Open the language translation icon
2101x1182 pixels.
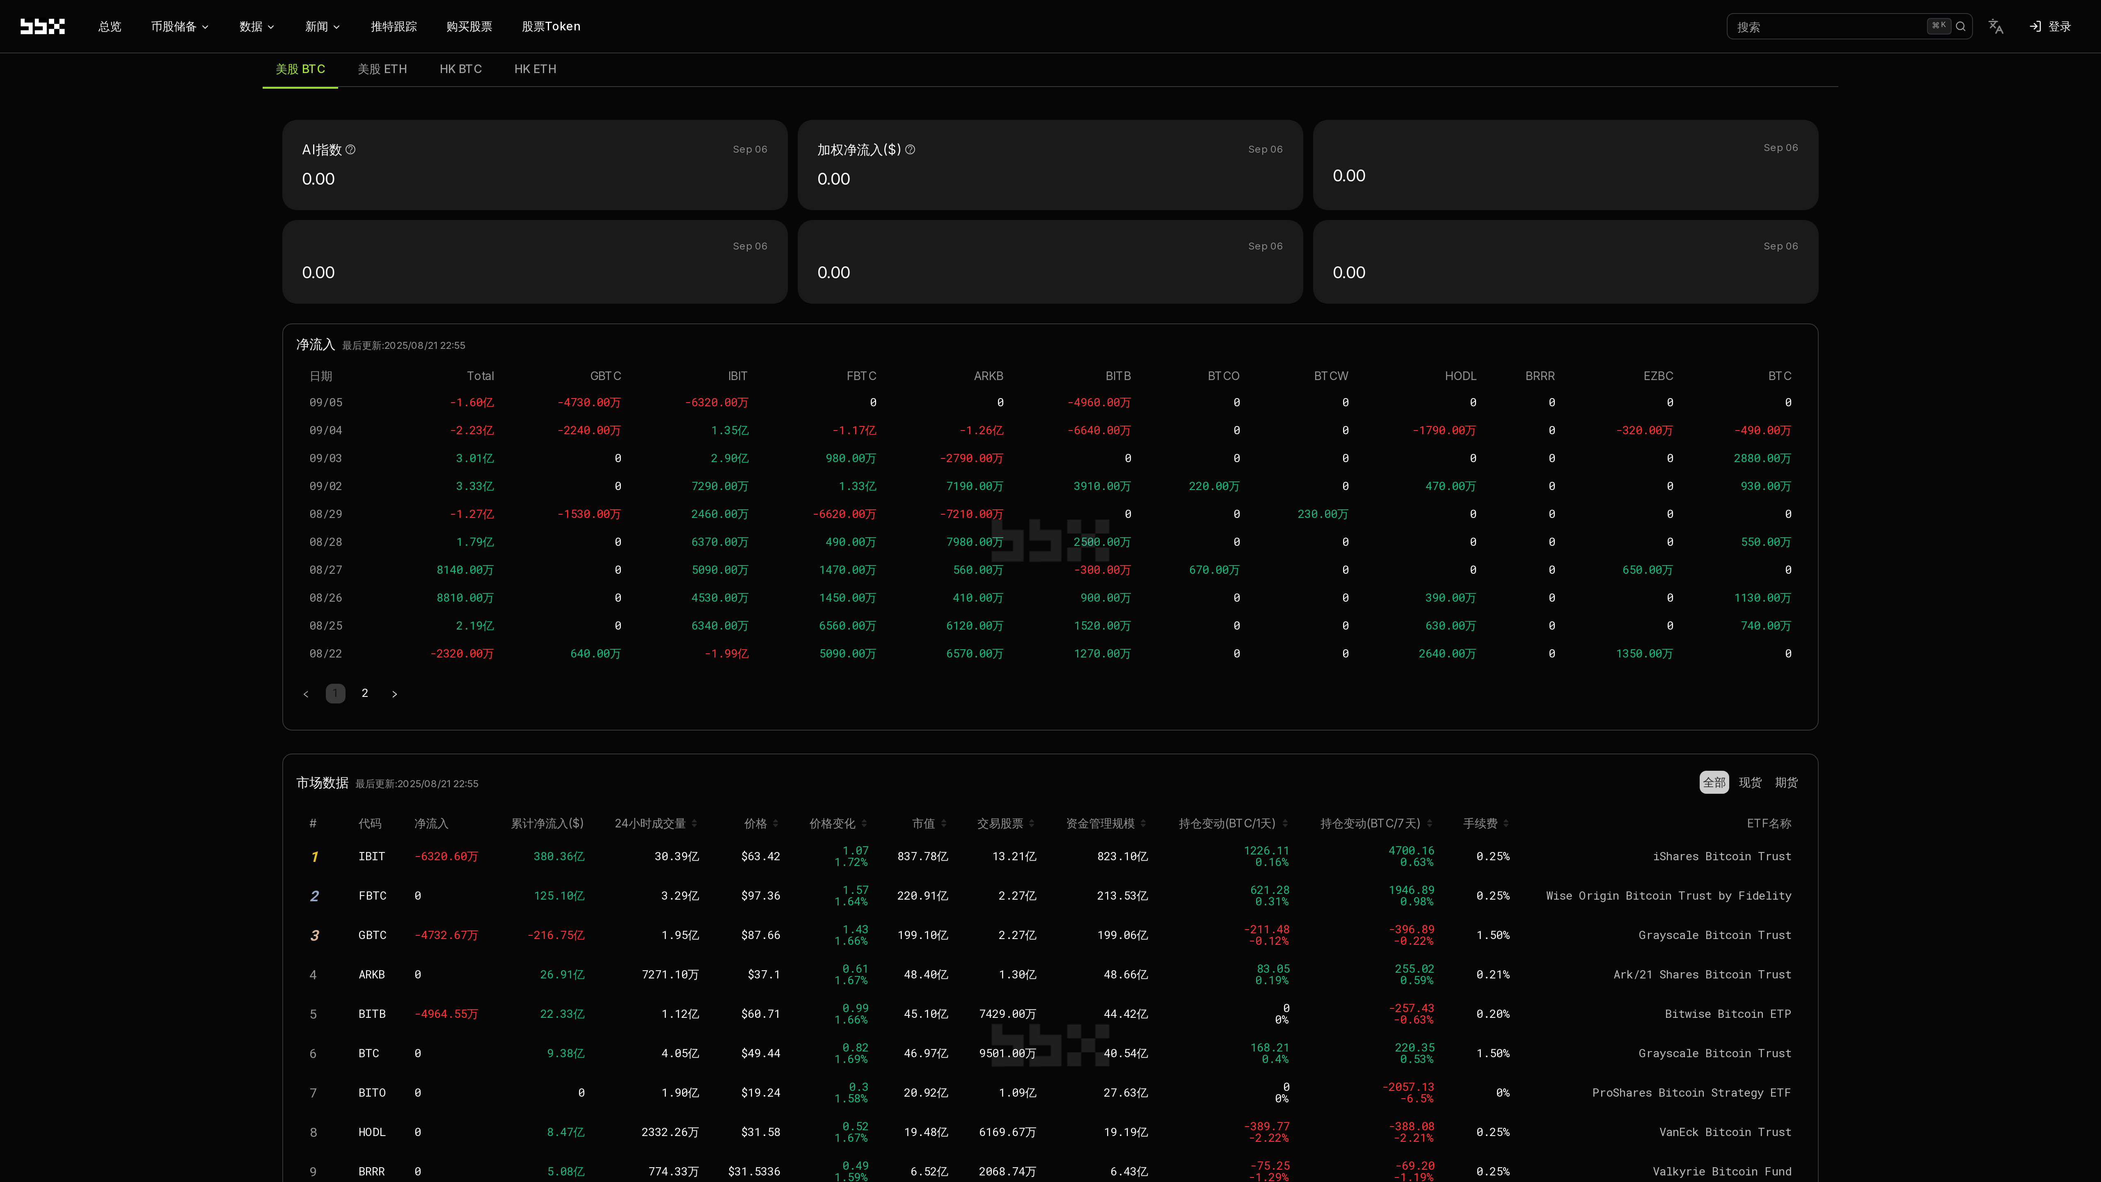coord(1995,26)
